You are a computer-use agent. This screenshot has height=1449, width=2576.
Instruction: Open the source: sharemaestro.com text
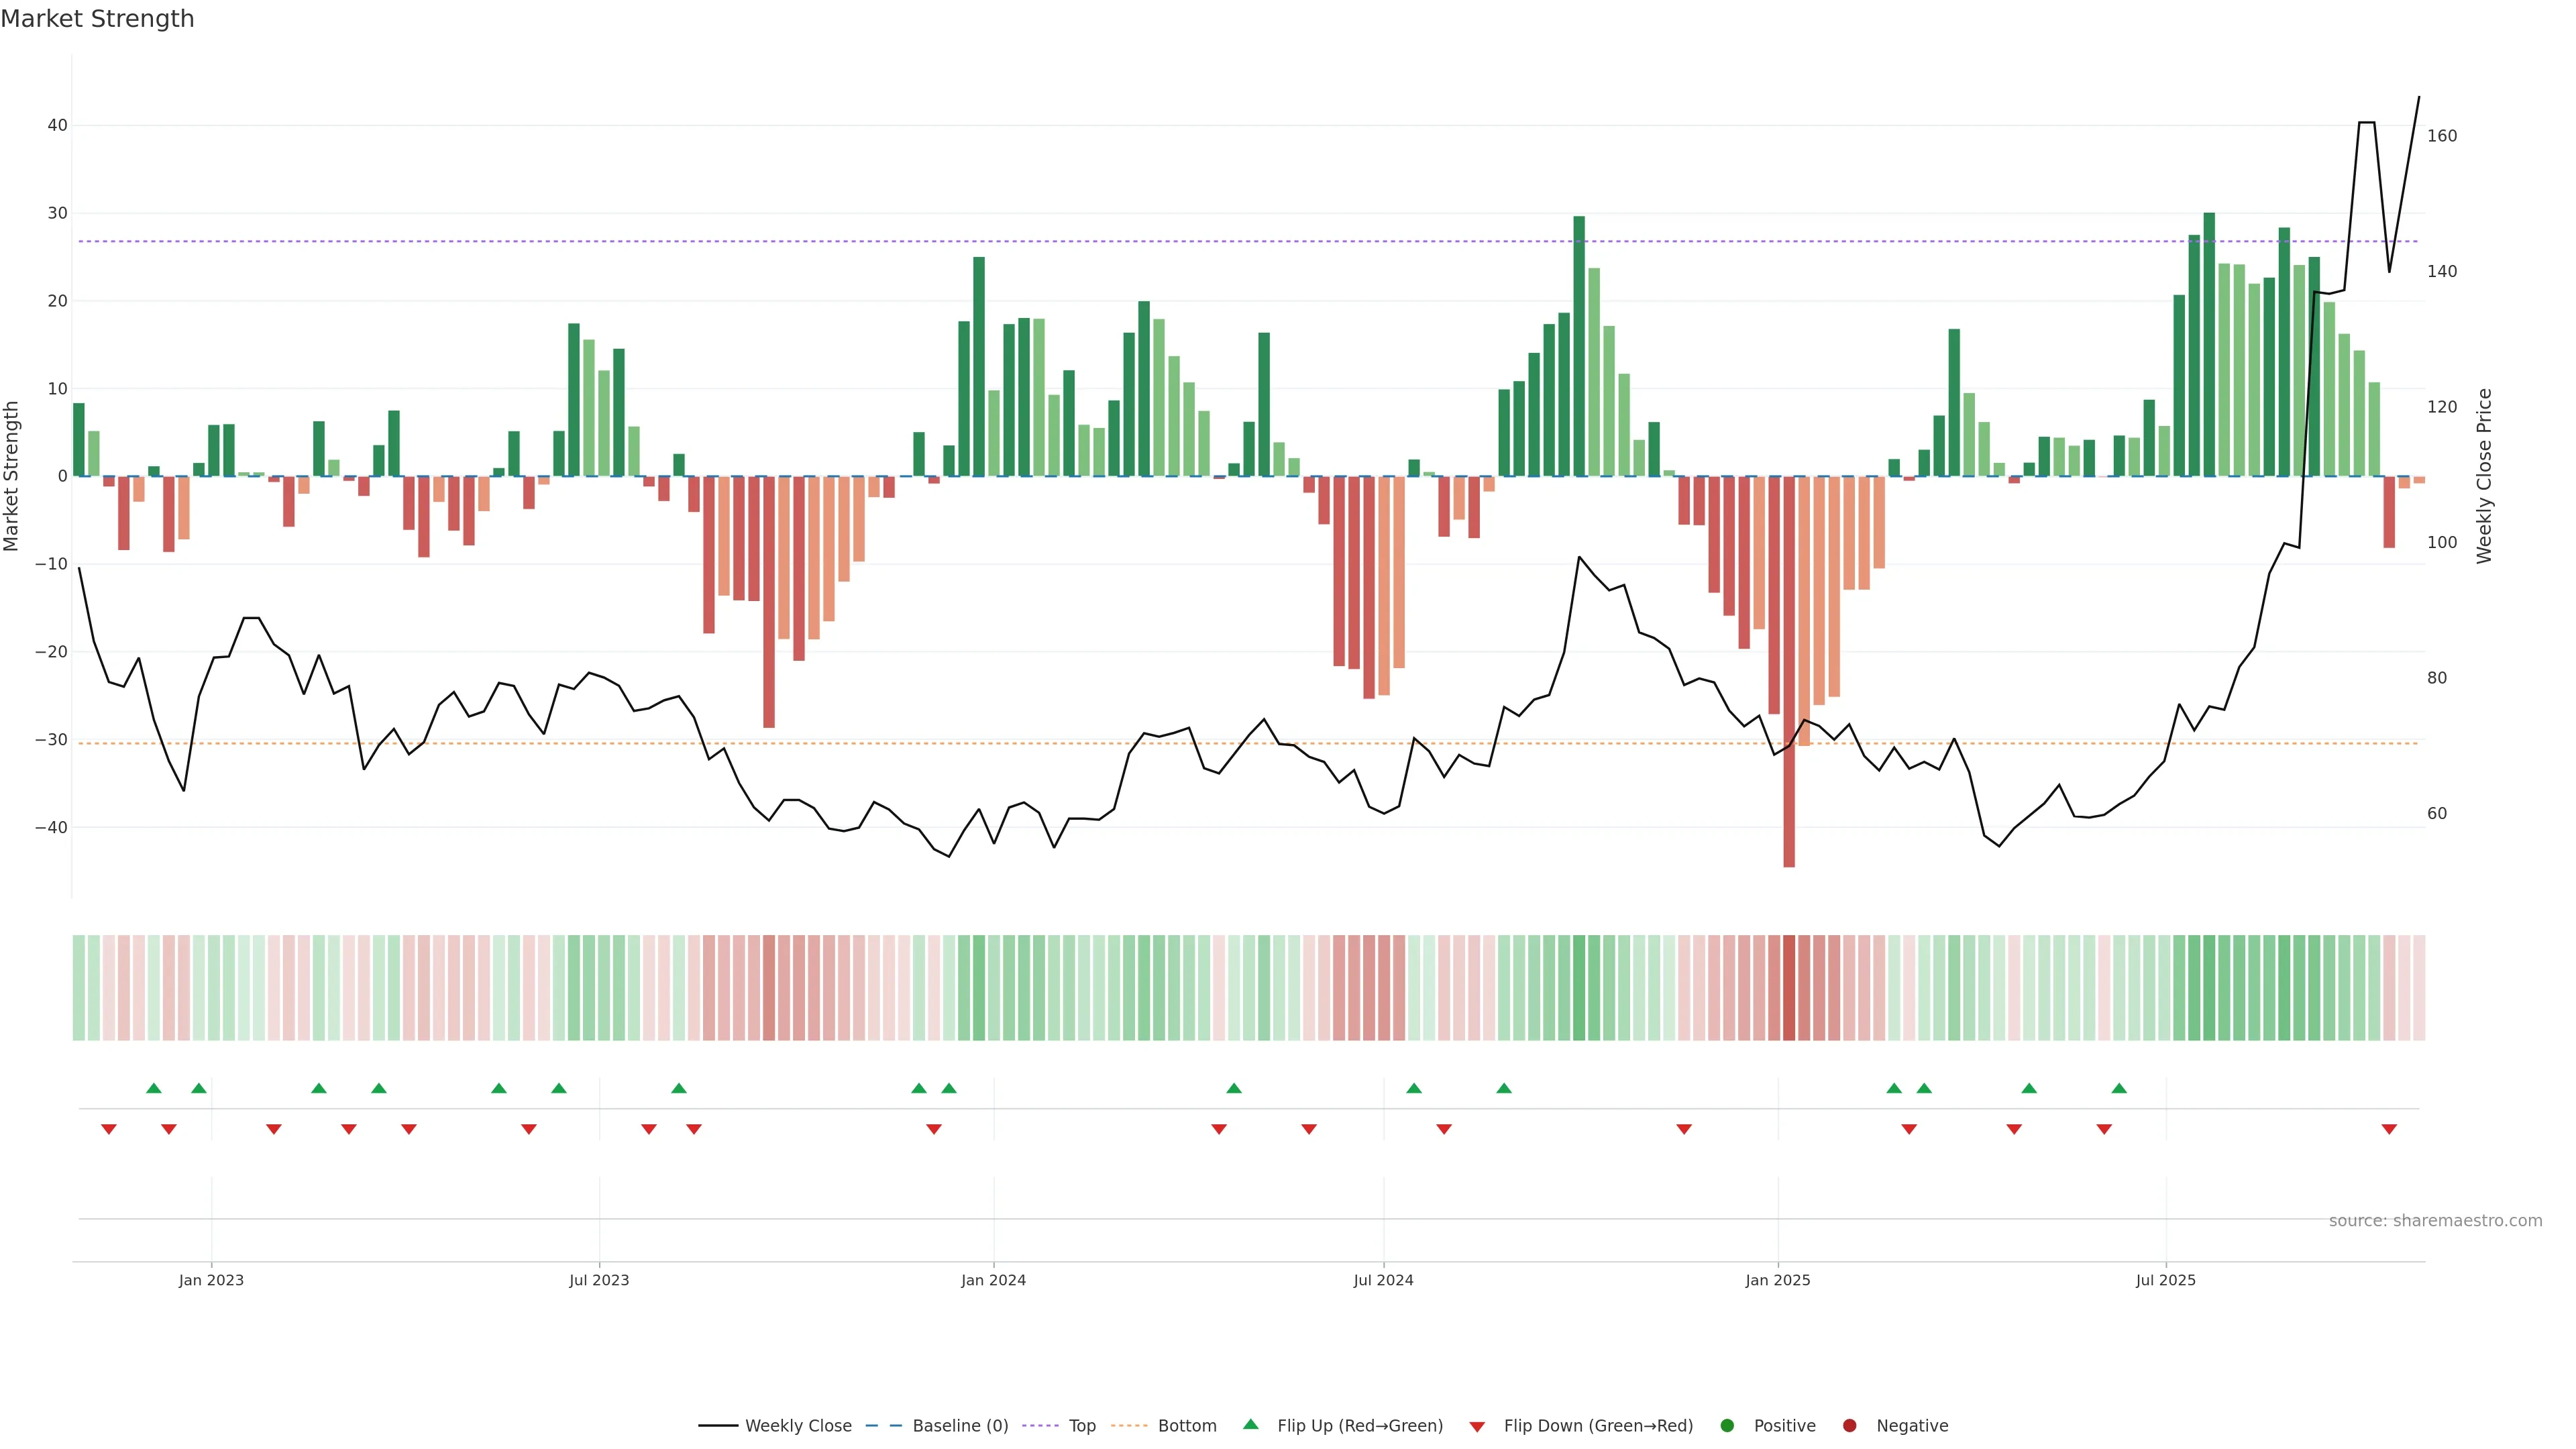2435,1221
